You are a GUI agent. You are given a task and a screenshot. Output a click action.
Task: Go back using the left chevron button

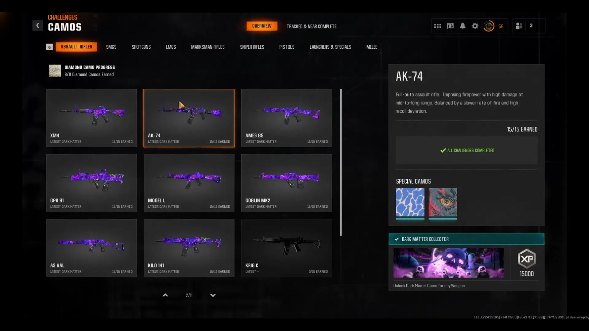point(38,25)
